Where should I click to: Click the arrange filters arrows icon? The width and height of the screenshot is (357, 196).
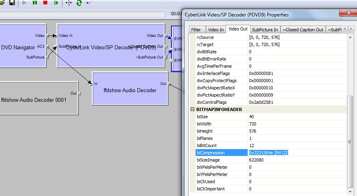[x=69, y=3]
